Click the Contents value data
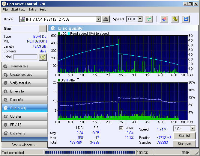This screenshot has height=156, width=200. (x=43, y=51)
